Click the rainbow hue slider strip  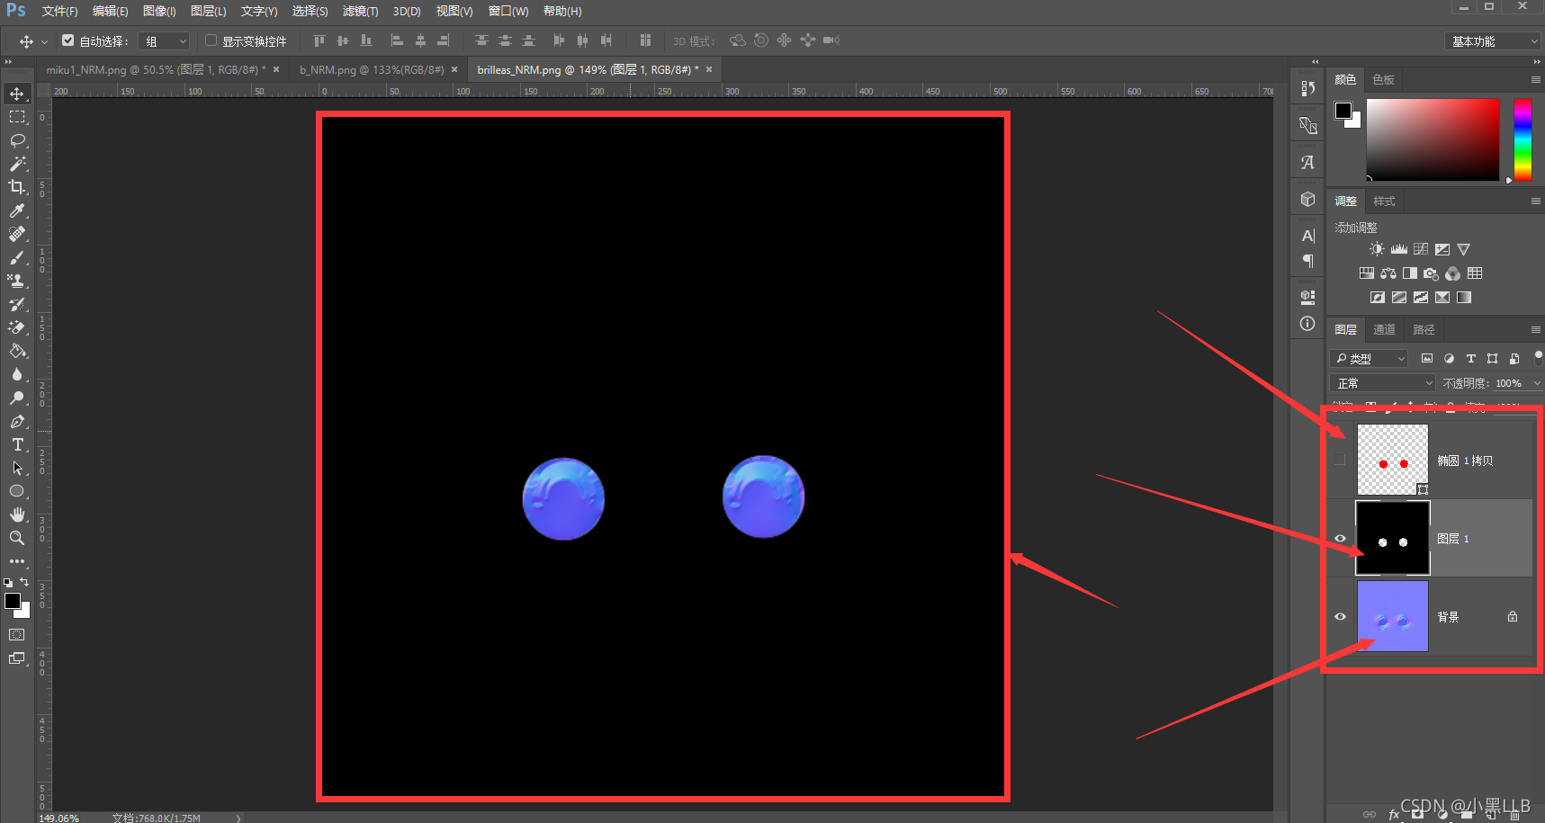tap(1523, 139)
